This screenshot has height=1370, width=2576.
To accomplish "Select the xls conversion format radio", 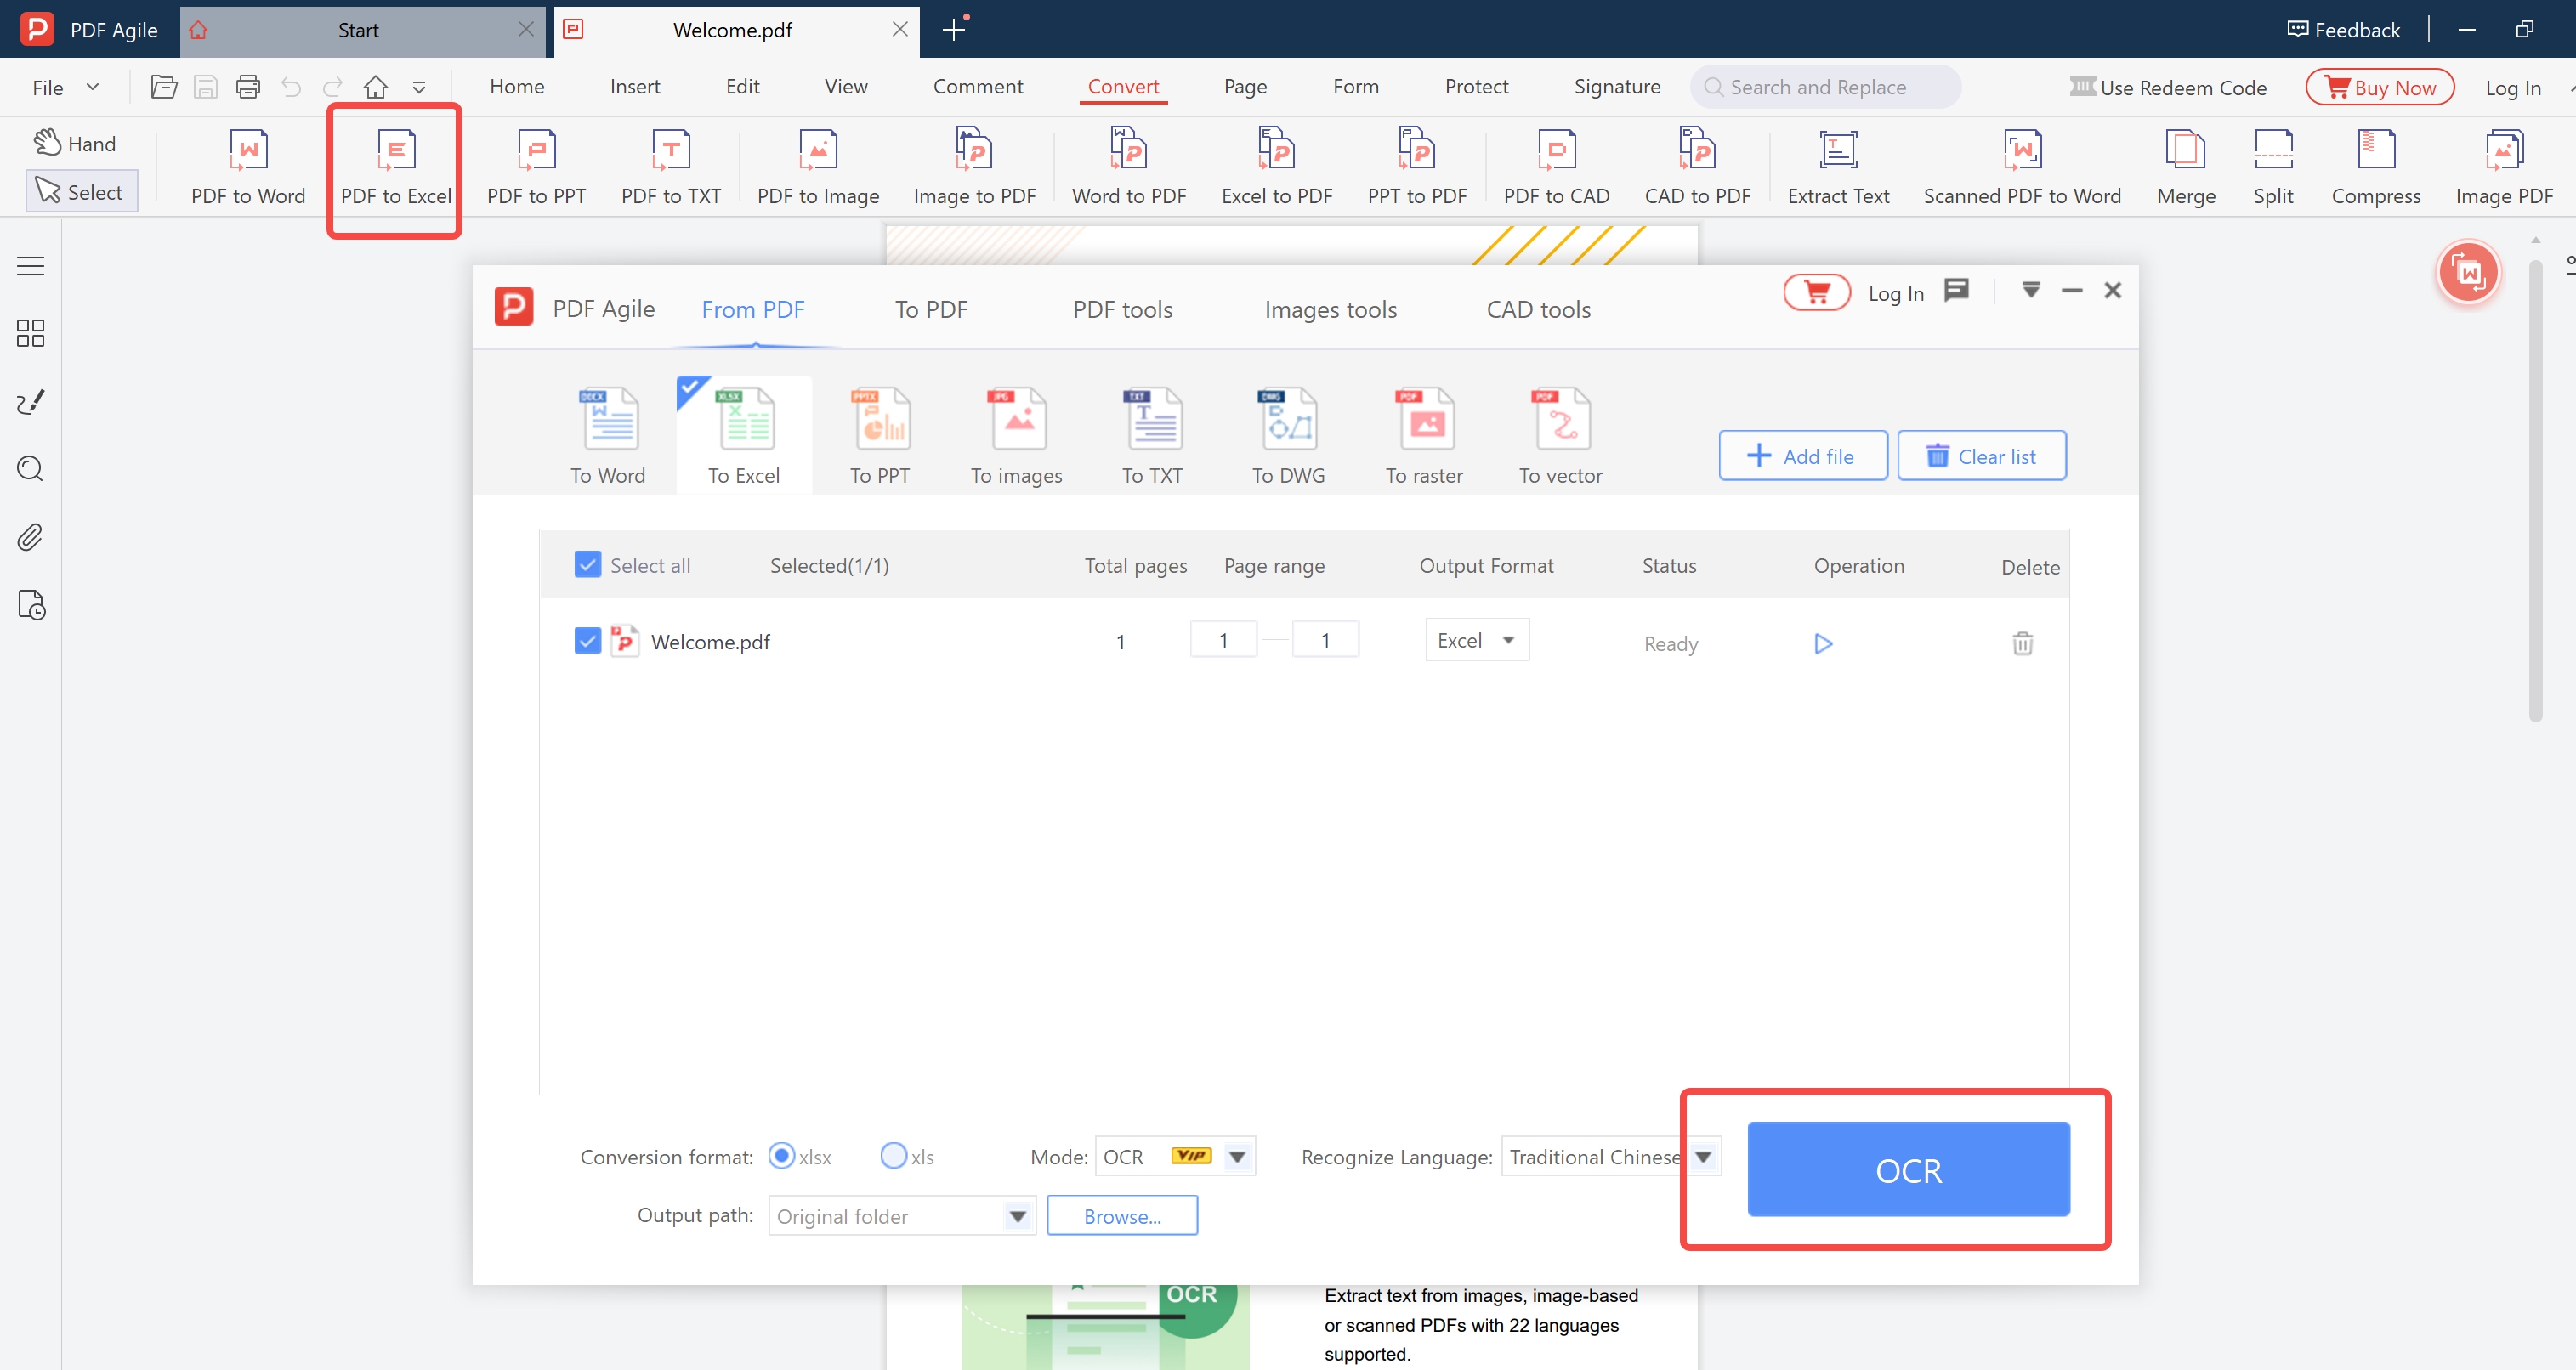I will (893, 1156).
